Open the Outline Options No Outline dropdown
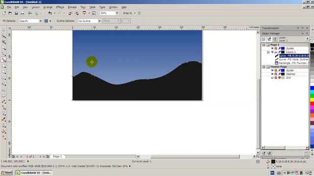The image size is (314, 176). (x=100, y=21)
